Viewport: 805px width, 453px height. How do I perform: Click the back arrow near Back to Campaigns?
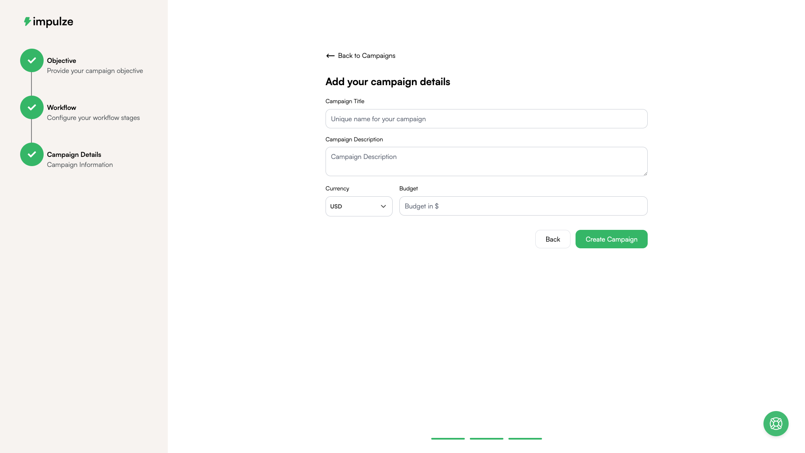pos(330,55)
